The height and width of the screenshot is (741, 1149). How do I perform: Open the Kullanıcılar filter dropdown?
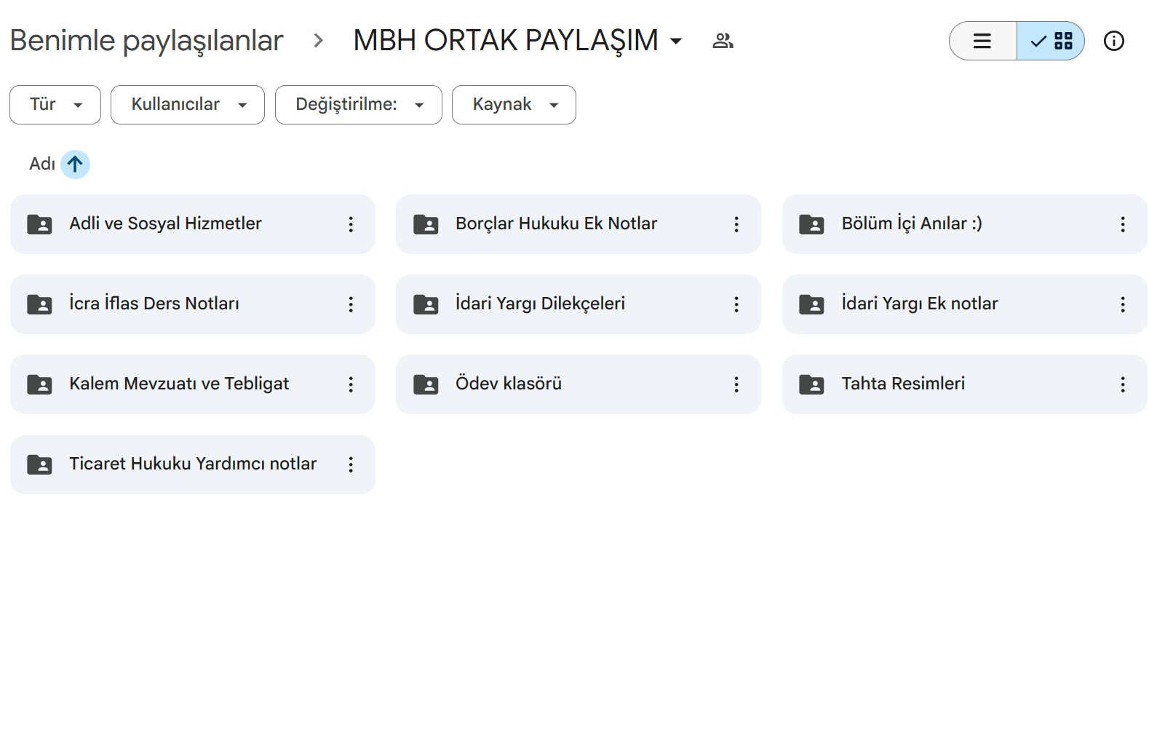tap(188, 105)
